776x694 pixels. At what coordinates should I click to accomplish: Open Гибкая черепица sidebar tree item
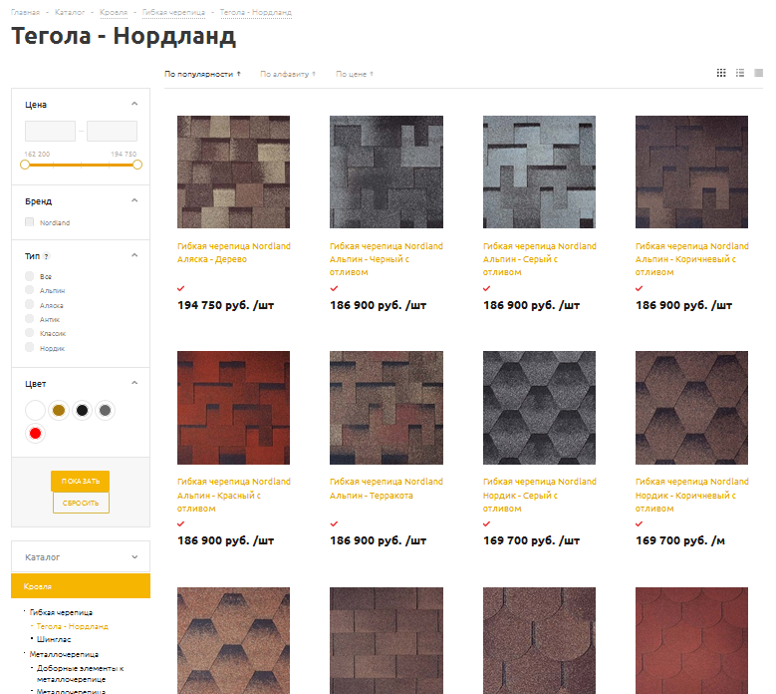click(x=61, y=612)
